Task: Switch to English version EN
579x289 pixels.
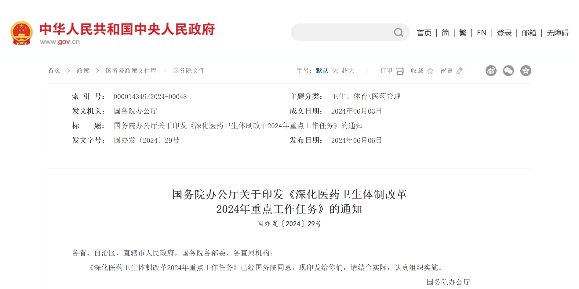Action: click(482, 33)
